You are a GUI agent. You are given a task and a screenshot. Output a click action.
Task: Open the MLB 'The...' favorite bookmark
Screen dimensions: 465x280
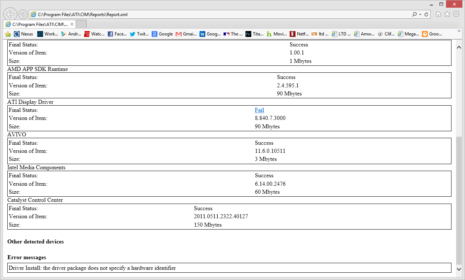[233, 34]
